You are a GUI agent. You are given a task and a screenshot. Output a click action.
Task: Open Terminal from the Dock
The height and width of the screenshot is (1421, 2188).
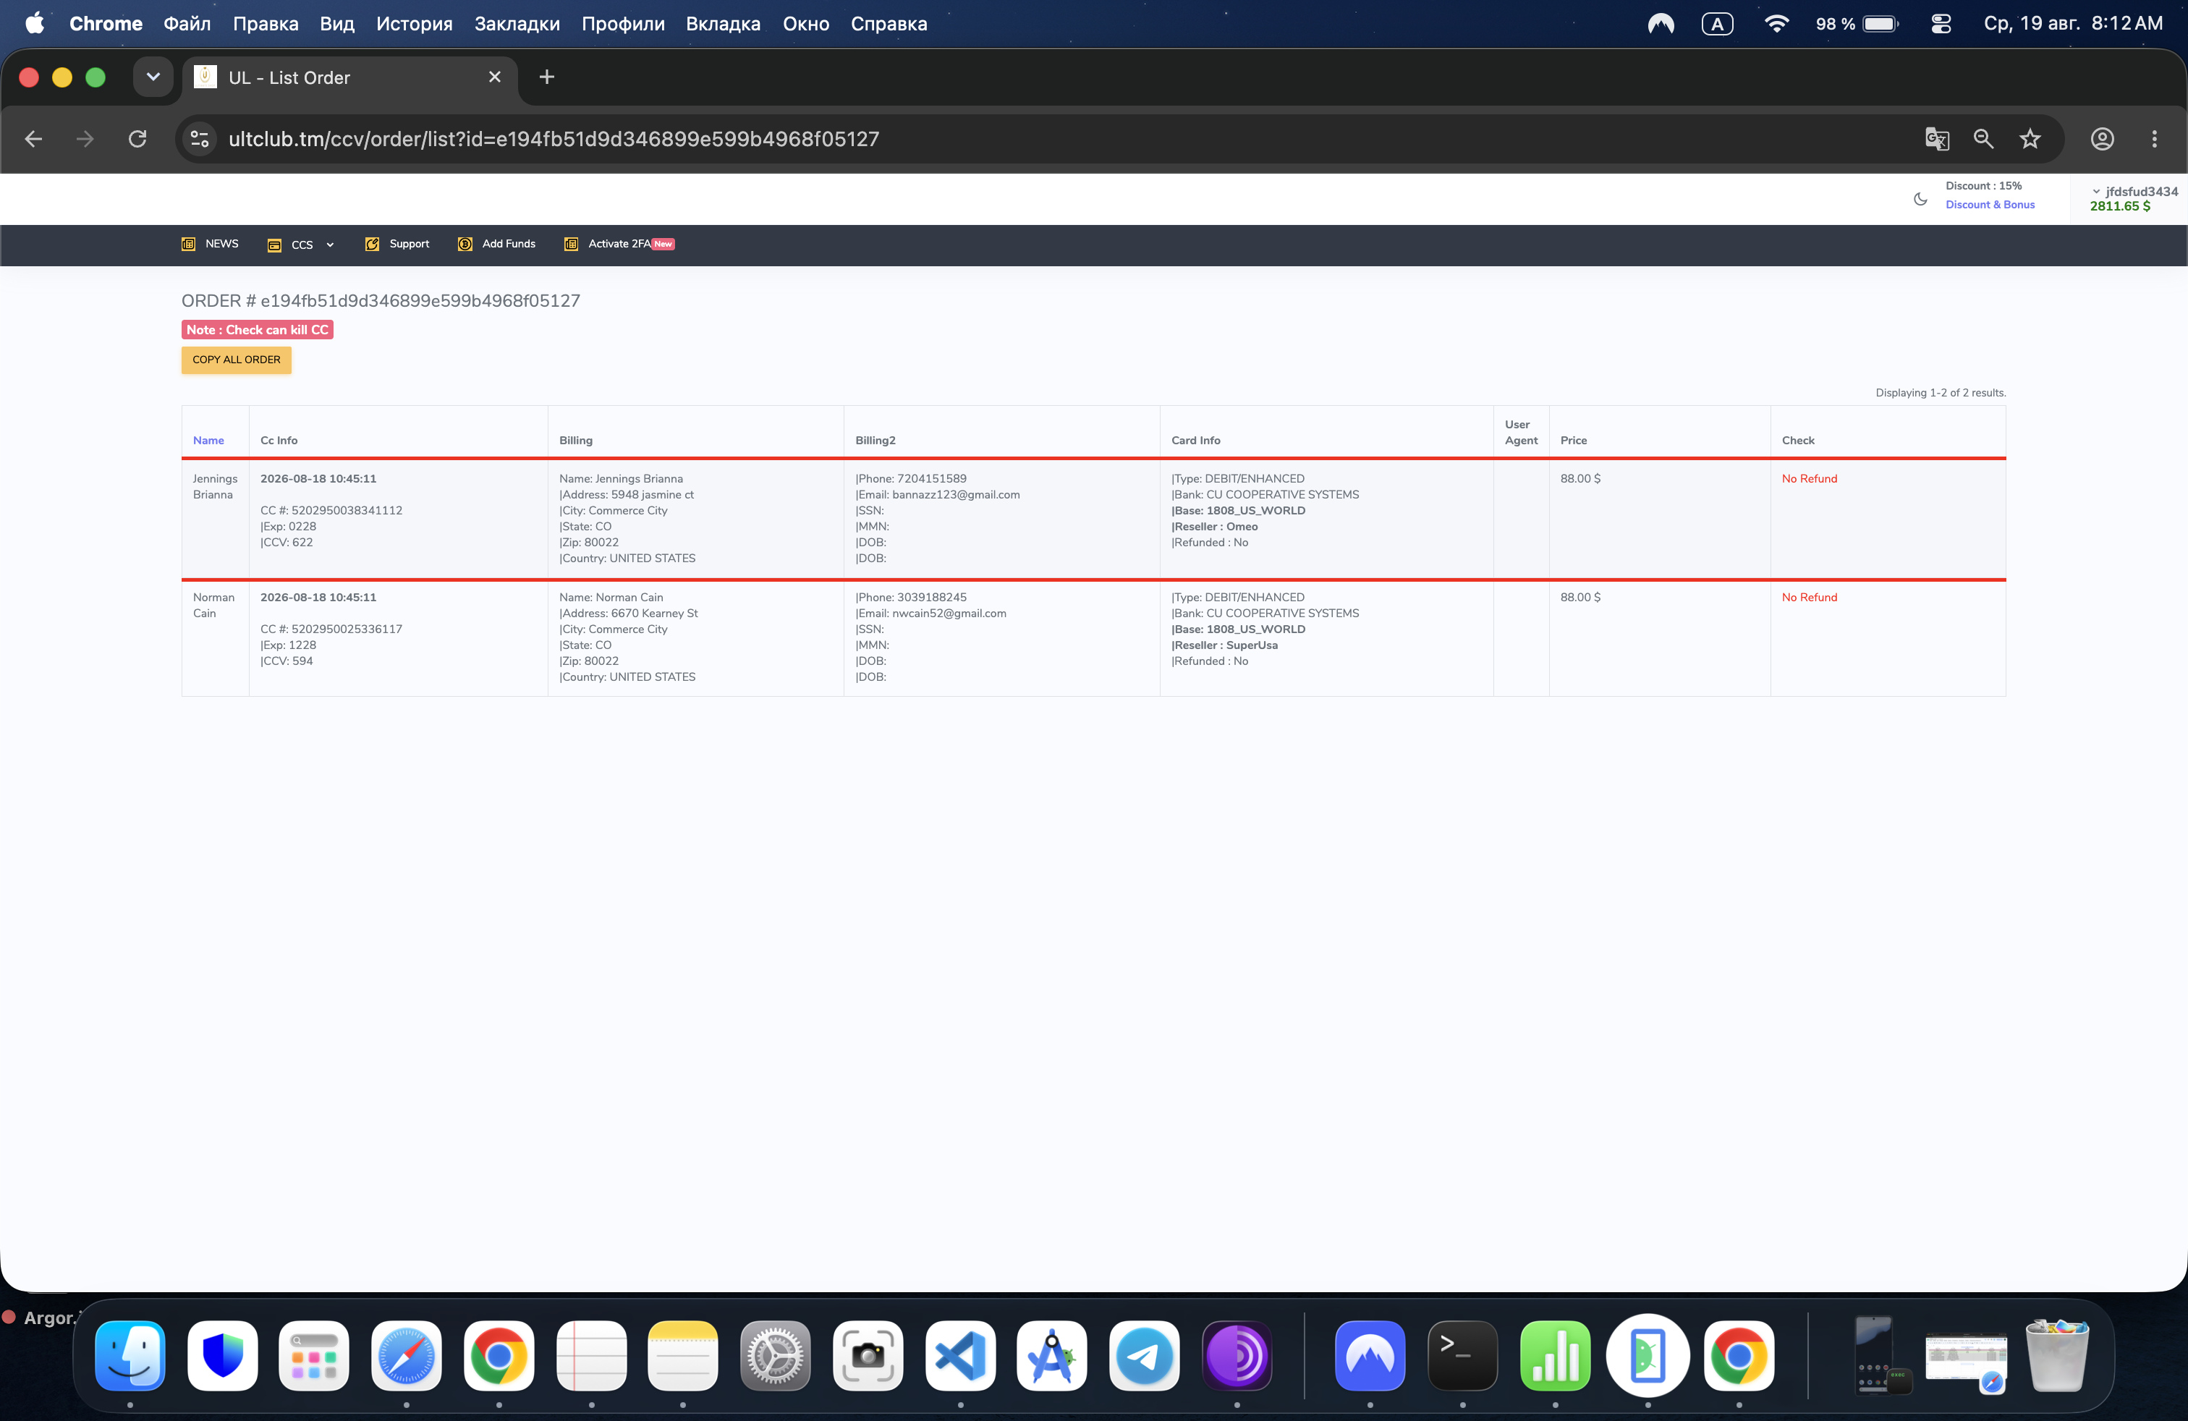(x=1463, y=1356)
